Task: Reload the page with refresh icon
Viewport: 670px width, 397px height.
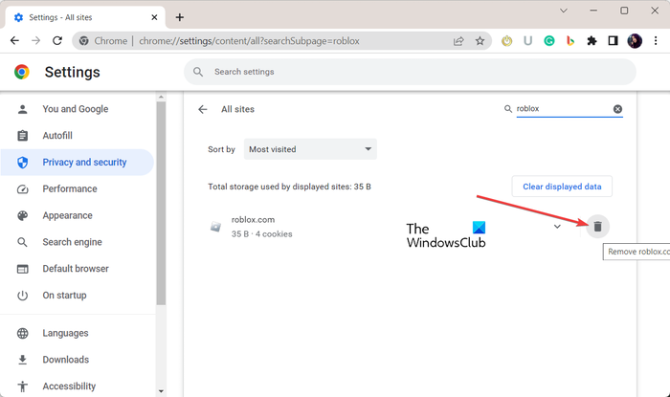Action: pos(57,40)
